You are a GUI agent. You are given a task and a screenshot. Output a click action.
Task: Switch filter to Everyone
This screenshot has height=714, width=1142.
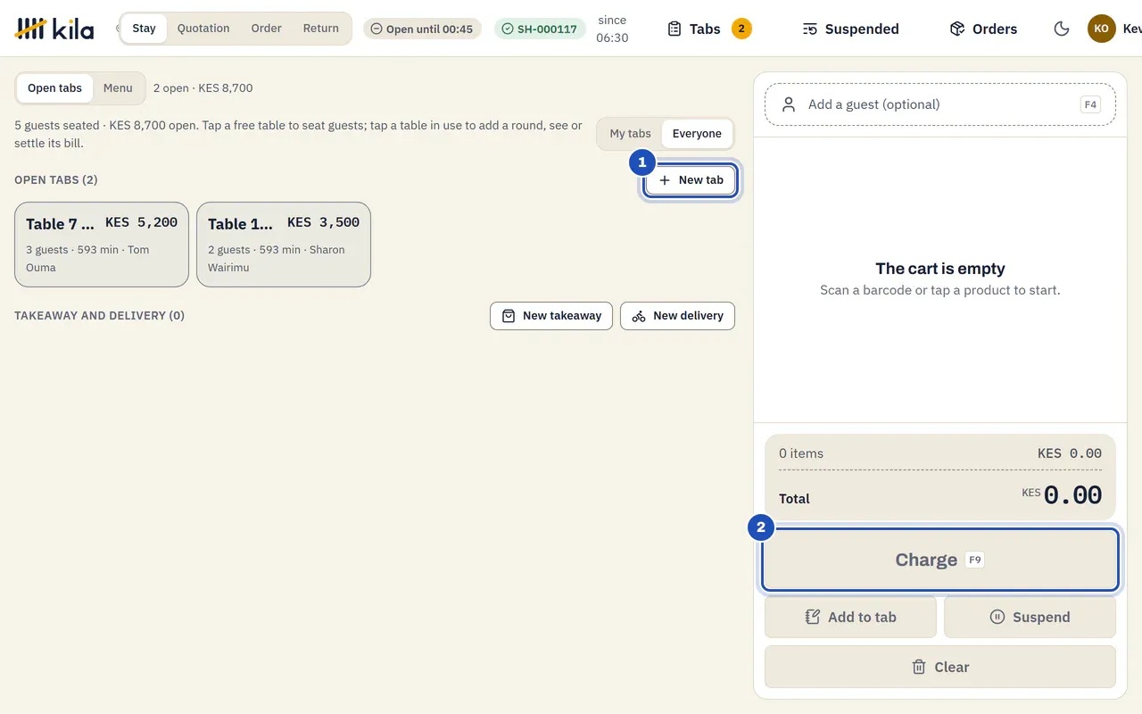(x=697, y=134)
